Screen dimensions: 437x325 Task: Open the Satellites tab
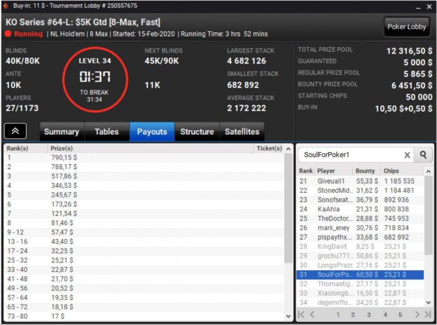point(242,132)
